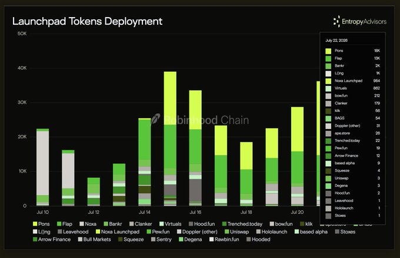Toggle the Hood.fun entry in the bottom legend
This screenshot has height=258, width=400.
tap(202, 224)
